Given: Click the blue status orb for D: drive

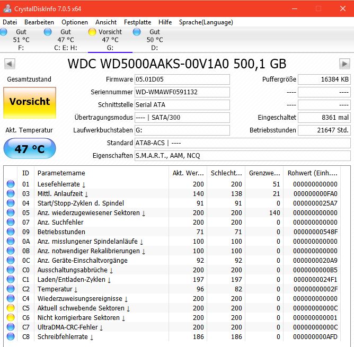Looking at the screenshot, I should 137,32.
